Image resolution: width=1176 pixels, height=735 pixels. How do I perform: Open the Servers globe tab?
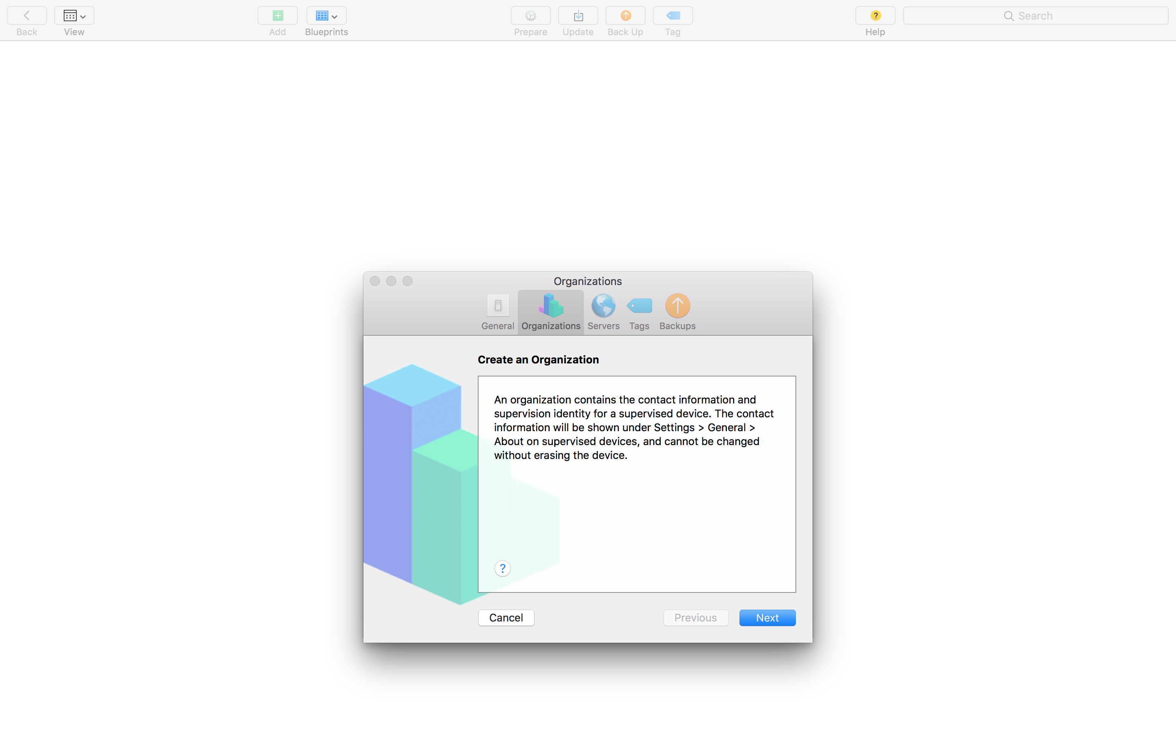[603, 312]
